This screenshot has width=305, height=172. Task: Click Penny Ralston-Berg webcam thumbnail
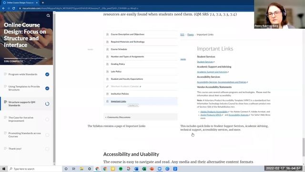tap(280, 14)
